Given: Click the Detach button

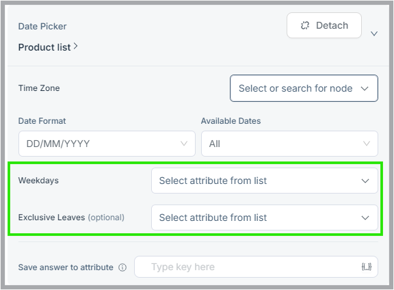Looking at the screenshot, I should point(324,25).
